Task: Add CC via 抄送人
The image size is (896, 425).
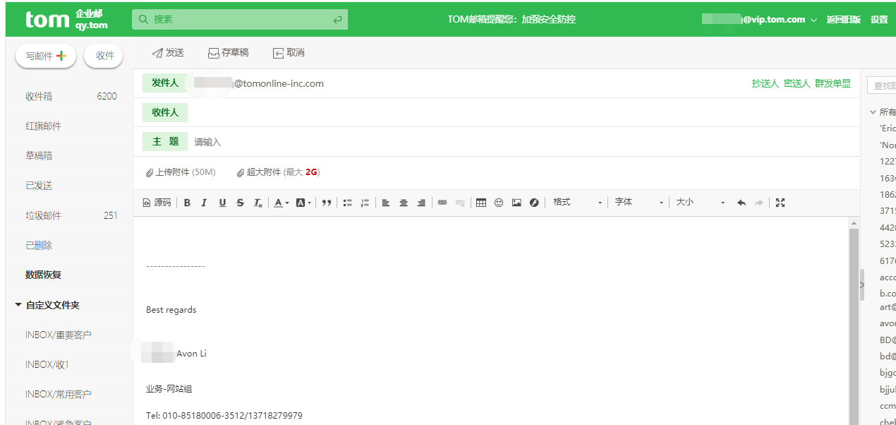Action: pos(765,83)
